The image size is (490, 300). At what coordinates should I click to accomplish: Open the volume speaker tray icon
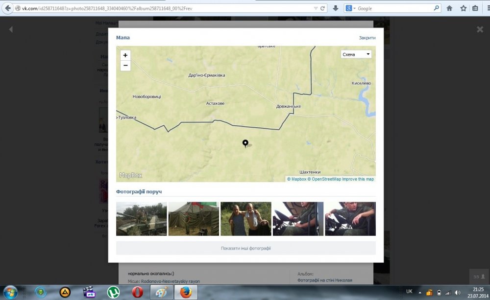pos(458,293)
